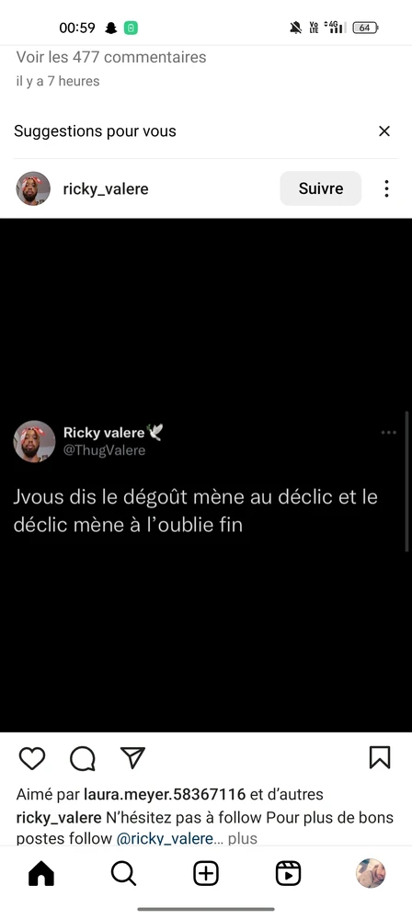Tap the @ricky_valere mention in caption

pos(165,838)
